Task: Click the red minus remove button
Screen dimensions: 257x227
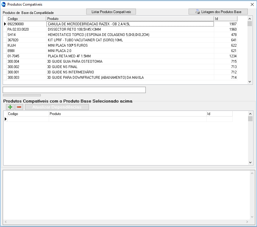Action: pyautogui.click(x=19, y=107)
